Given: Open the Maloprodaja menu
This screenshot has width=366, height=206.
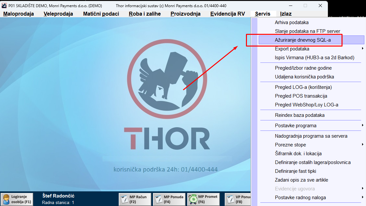Looking at the screenshot, I should pyautogui.click(x=19, y=14).
